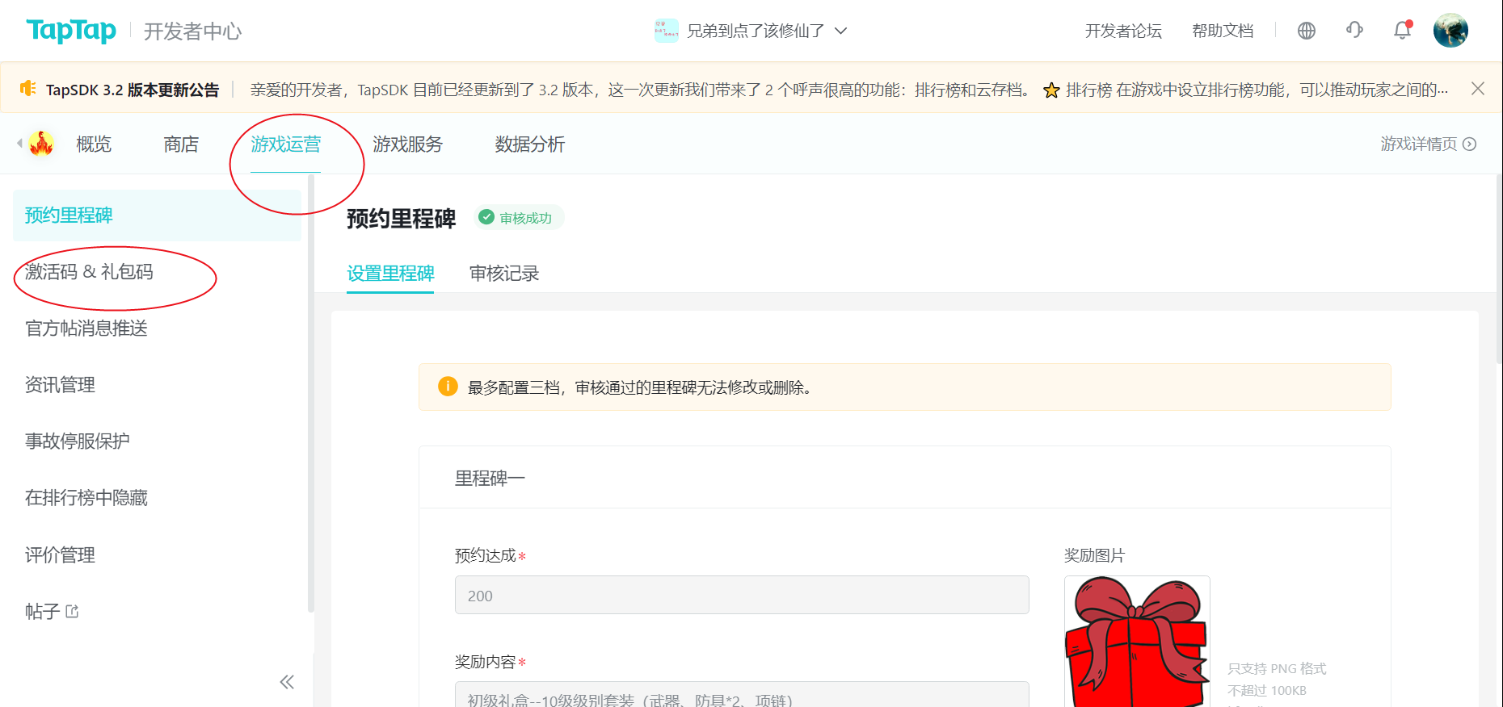Viewport: 1503px width, 707px height.
Task: Open the language globe icon
Action: tap(1307, 31)
